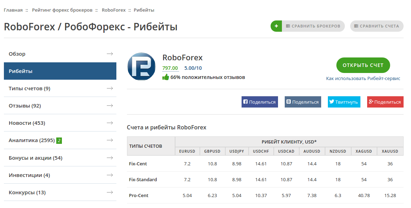The height and width of the screenshot is (208, 411).
Task: Open Инвестиции (4) section
Action: point(60,175)
